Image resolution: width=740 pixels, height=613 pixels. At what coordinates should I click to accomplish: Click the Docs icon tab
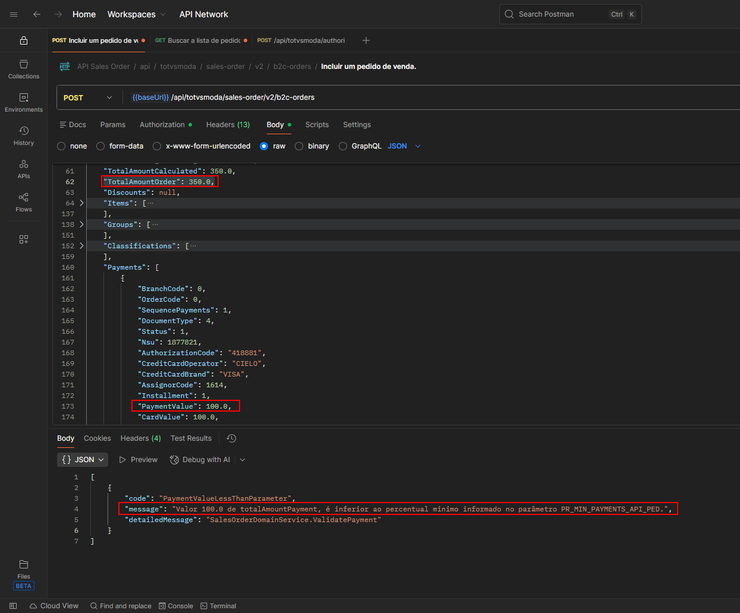point(73,125)
